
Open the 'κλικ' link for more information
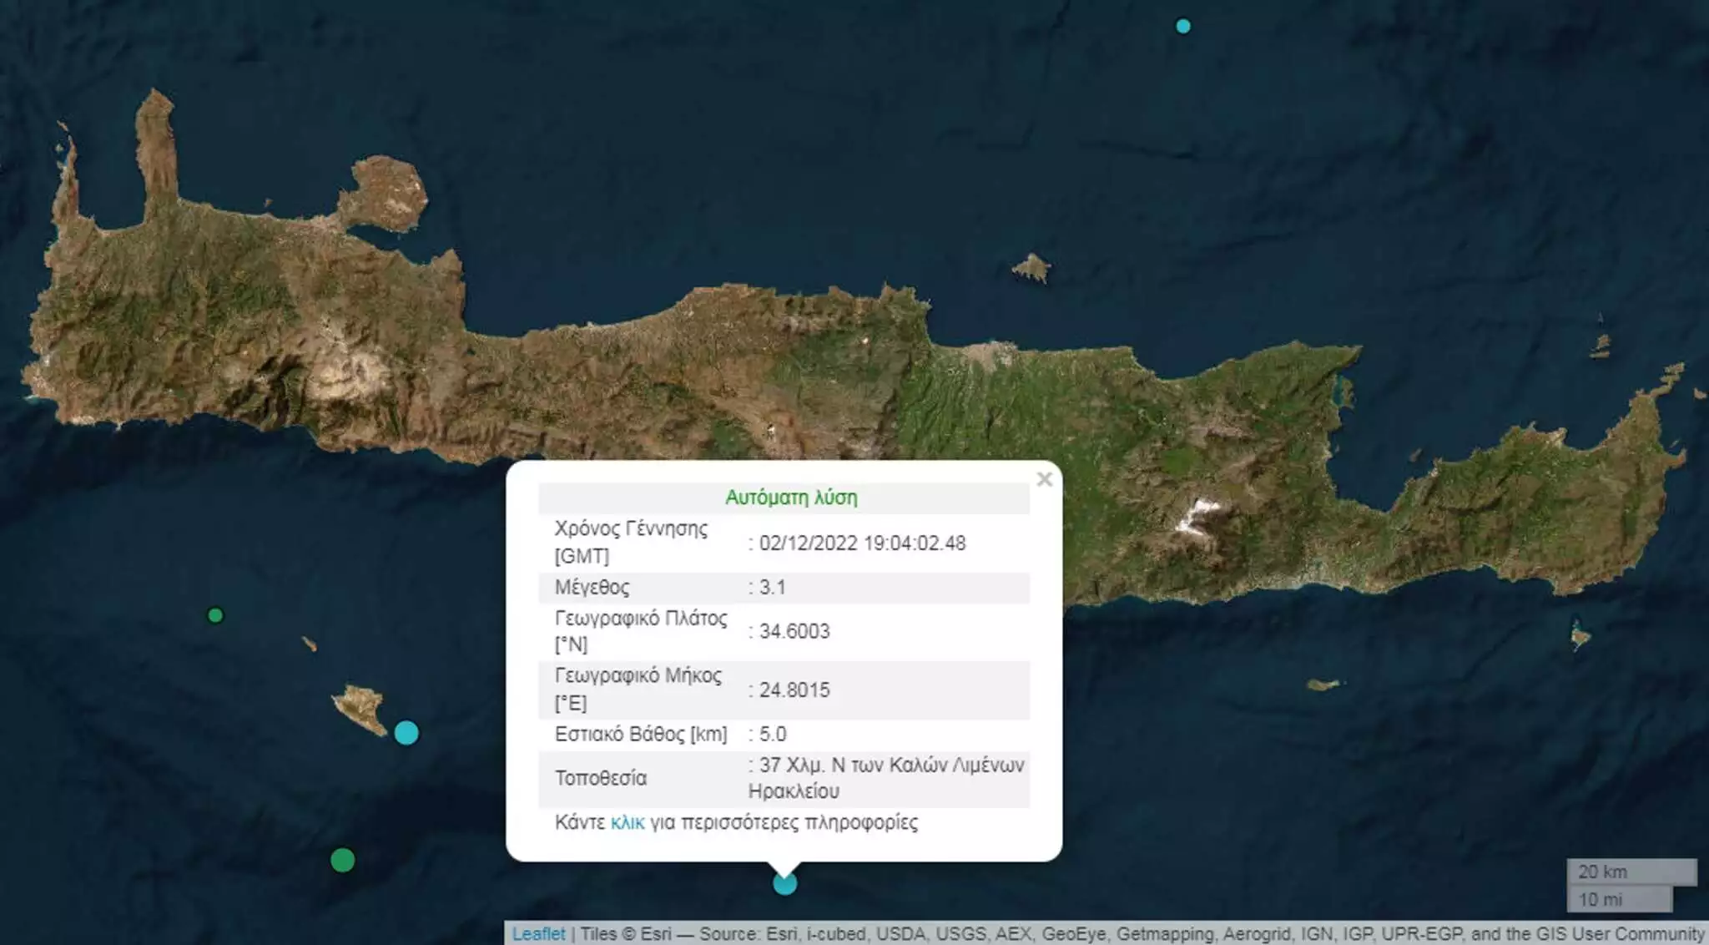(x=628, y=822)
